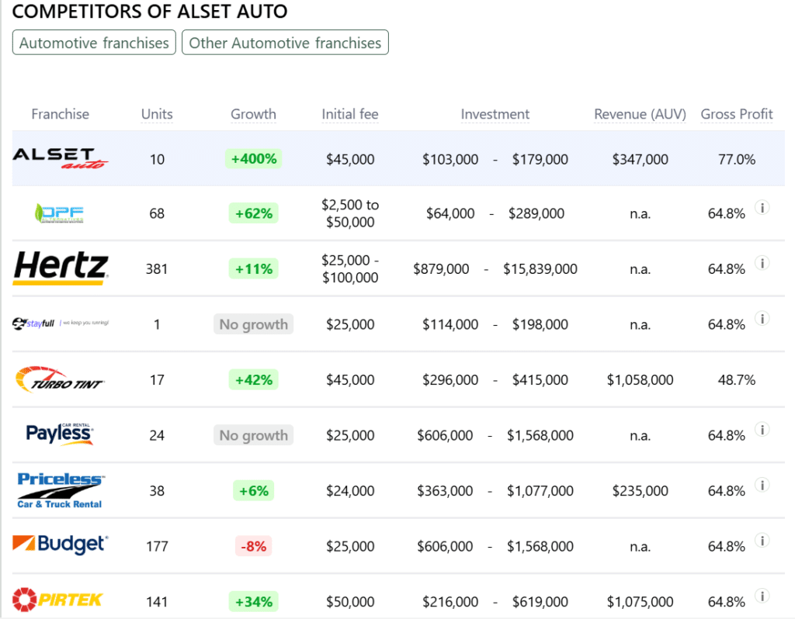The width and height of the screenshot is (795, 619).
Task: Click the $25,000 - $100,000 initial fee
Action: [x=350, y=268]
